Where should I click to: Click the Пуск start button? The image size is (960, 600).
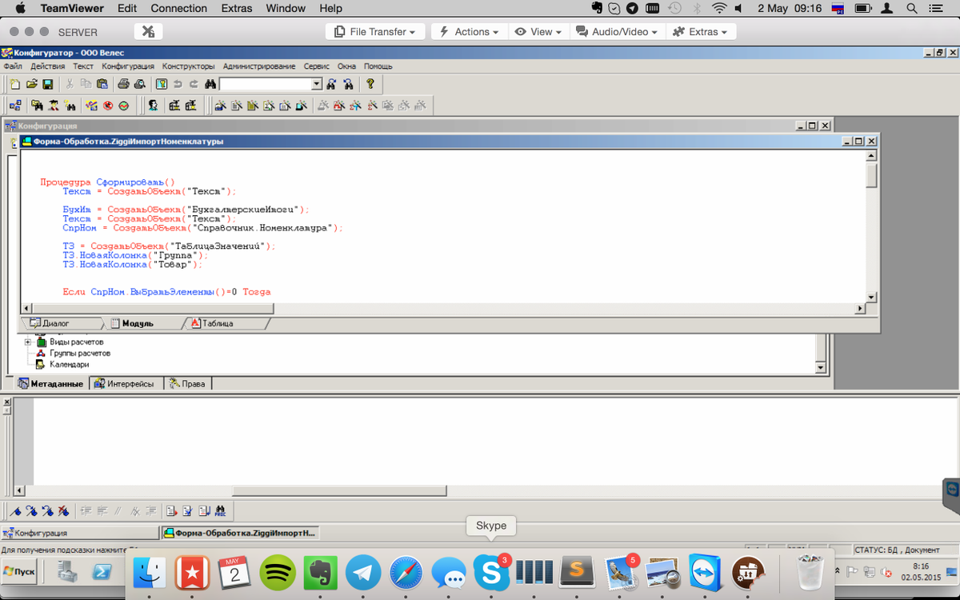[20, 571]
